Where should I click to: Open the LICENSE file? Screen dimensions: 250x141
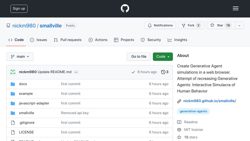click(x=26, y=132)
